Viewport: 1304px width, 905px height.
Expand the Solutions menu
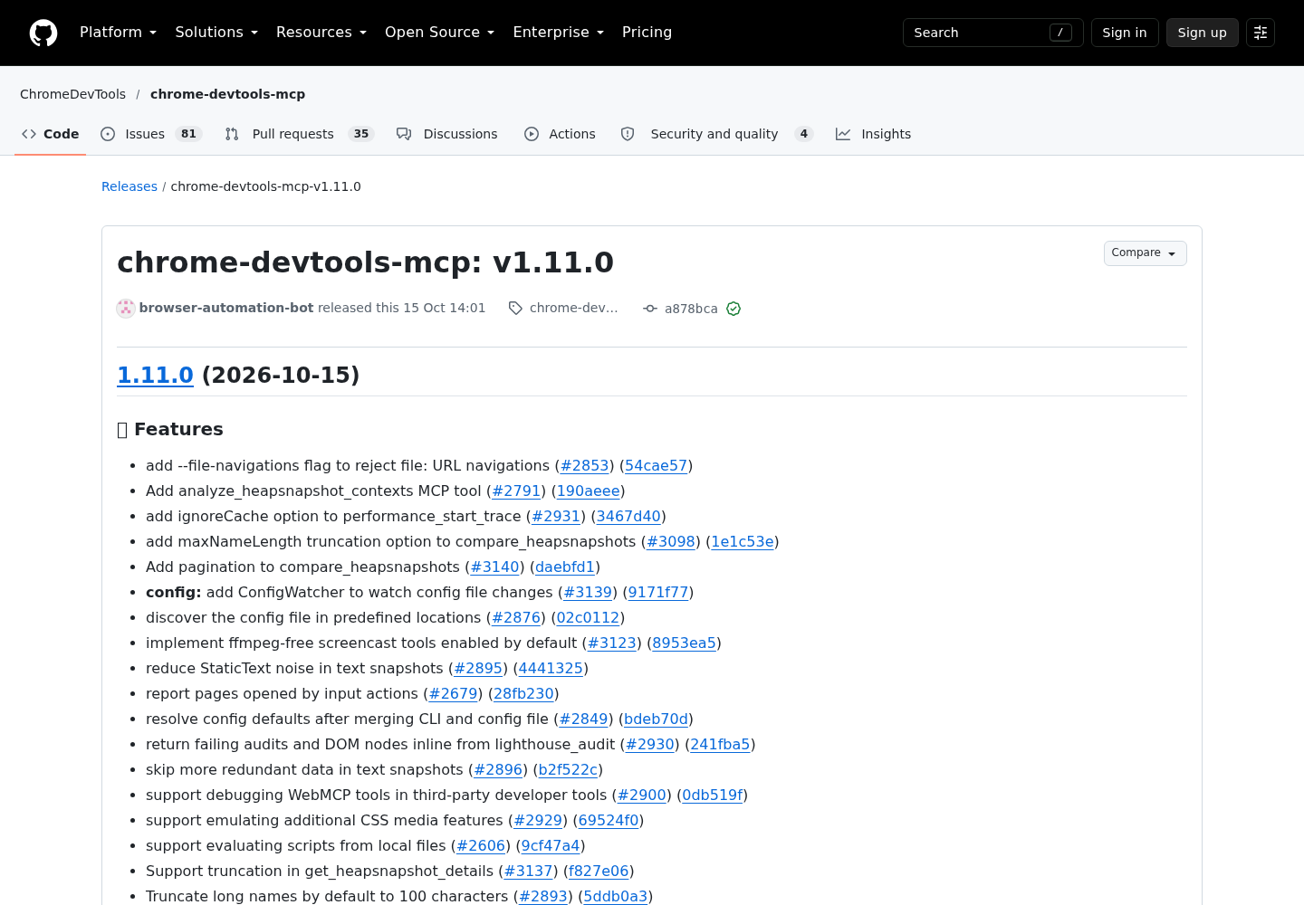[216, 33]
